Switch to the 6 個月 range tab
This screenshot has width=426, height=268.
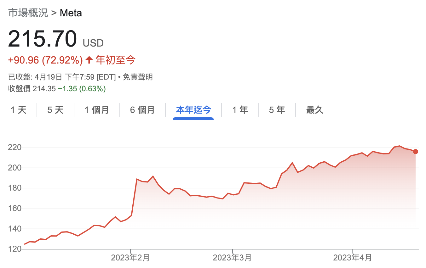click(x=142, y=110)
